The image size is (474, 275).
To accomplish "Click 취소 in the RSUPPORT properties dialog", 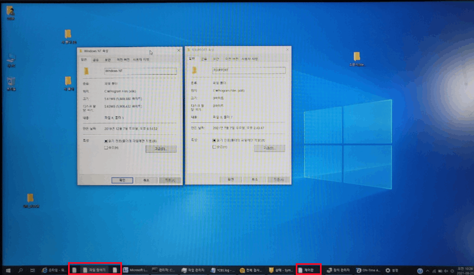I will coord(255,180).
